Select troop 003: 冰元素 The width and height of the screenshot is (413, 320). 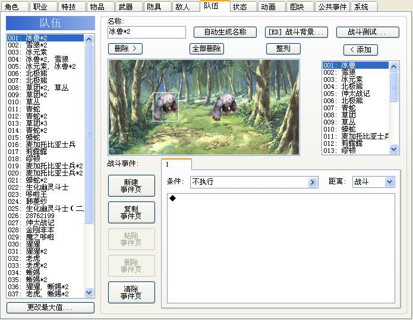(45, 52)
